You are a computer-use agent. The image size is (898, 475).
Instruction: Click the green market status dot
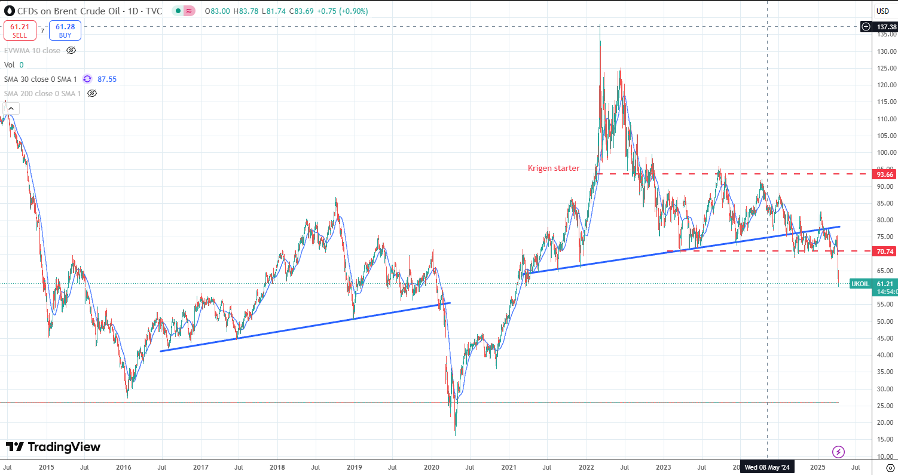[x=178, y=11]
